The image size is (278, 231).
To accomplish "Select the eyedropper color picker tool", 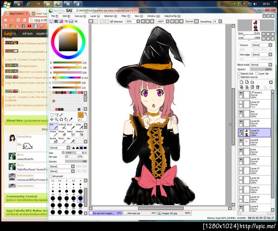I will coord(71,120).
